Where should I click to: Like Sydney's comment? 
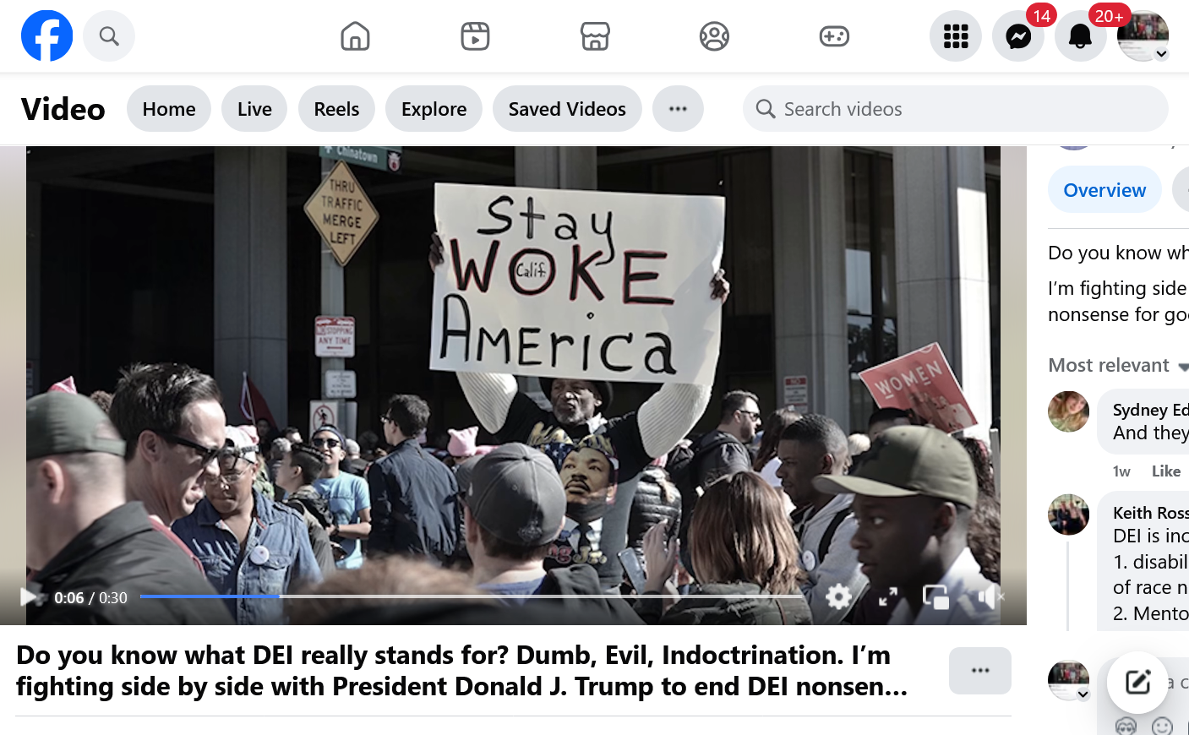tap(1166, 471)
